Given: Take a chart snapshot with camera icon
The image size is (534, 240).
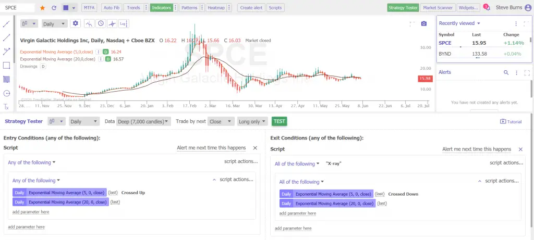Looking at the screenshot, I should click(423, 23).
